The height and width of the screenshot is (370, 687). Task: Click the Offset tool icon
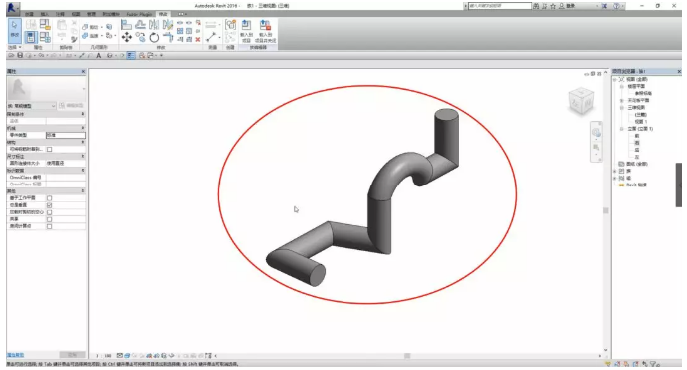click(140, 25)
